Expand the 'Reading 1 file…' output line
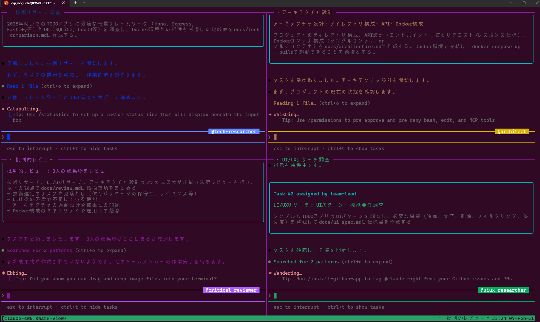Image resolution: width=540 pixels, height=322 pixels. click(x=322, y=103)
